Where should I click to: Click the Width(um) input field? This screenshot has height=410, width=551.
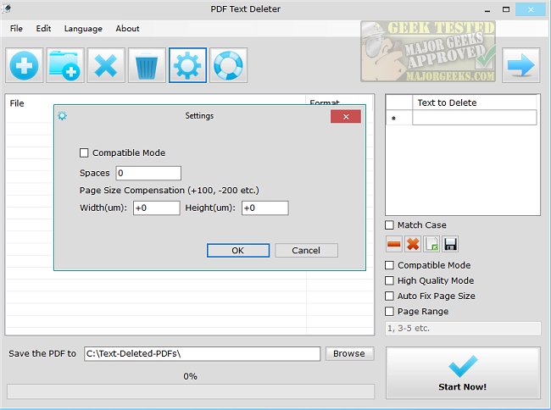point(157,208)
